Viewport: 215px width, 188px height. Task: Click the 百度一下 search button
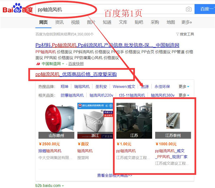coord(205,9)
